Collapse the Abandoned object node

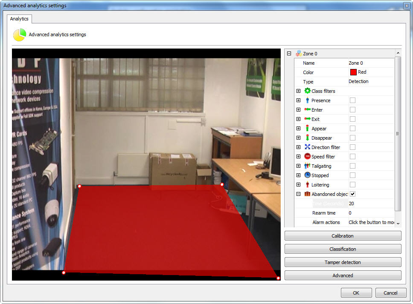click(x=298, y=194)
